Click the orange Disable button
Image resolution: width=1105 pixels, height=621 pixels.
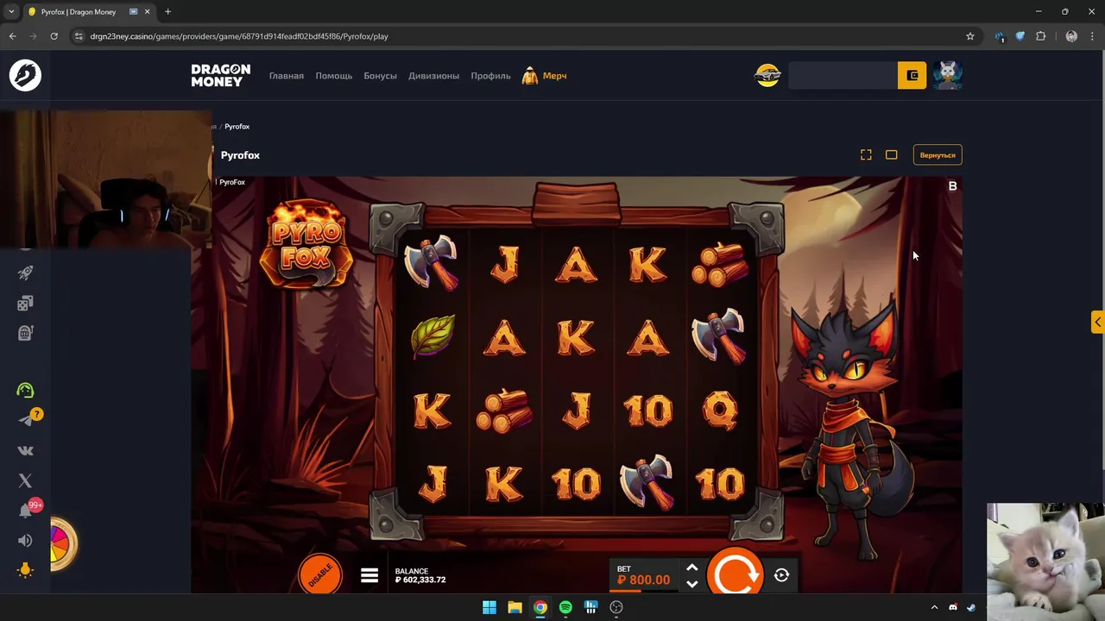click(319, 573)
